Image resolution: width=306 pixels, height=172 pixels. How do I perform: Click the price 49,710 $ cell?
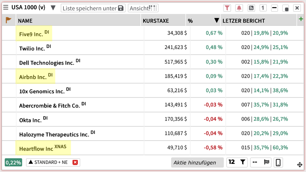click(177, 148)
